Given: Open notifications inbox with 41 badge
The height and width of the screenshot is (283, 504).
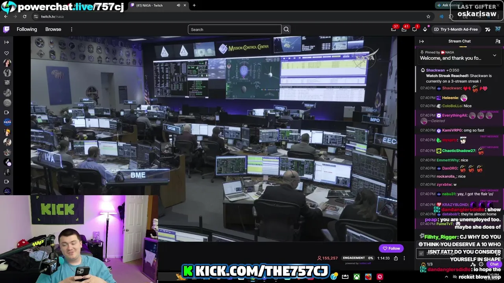Looking at the screenshot, I should click(404, 29).
